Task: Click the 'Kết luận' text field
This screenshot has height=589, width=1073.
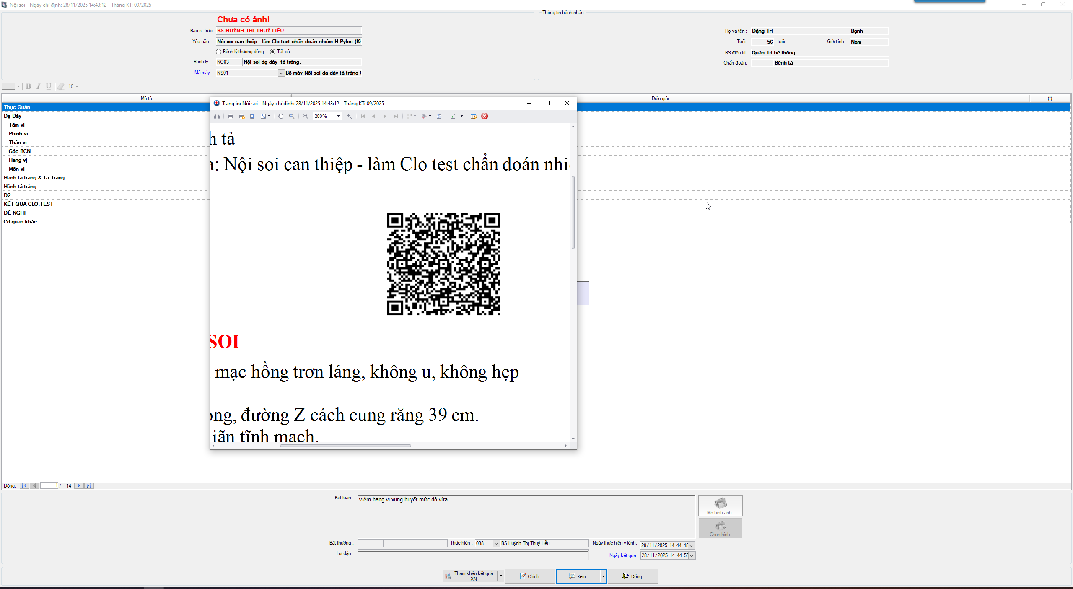Action: (x=526, y=516)
